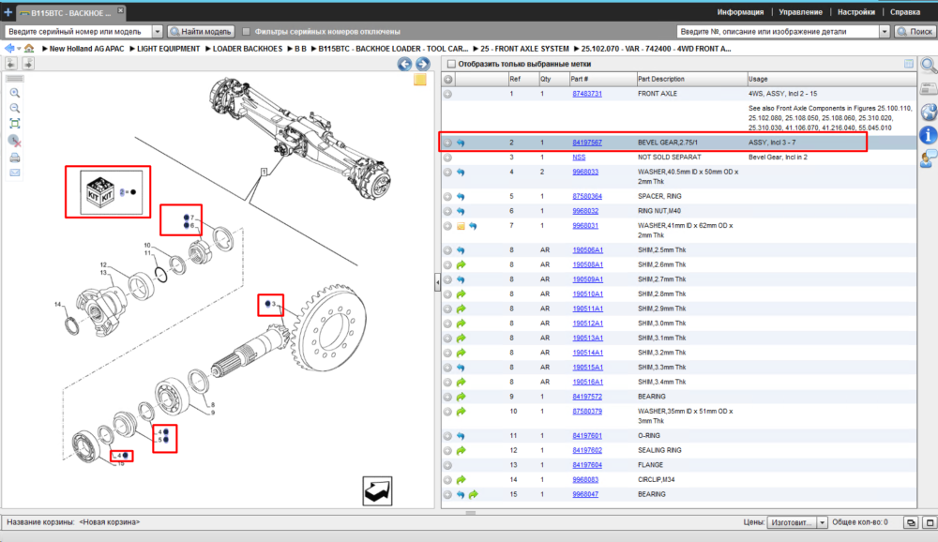Clear the selected callouts with the red-X icon
Viewport: 938px width, 542px height.
pyautogui.click(x=15, y=141)
